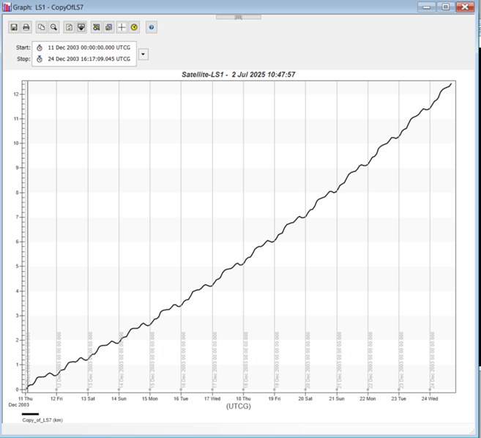This screenshot has width=481, height=438.
Task: Click the Copy graph icon
Action: pos(42,27)
